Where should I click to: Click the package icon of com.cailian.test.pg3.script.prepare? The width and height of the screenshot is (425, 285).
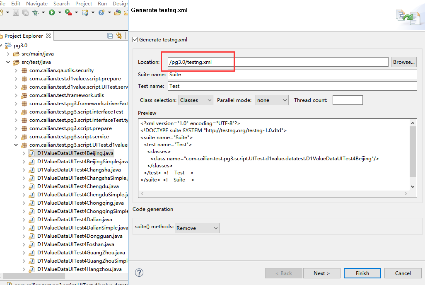(24, 128)
